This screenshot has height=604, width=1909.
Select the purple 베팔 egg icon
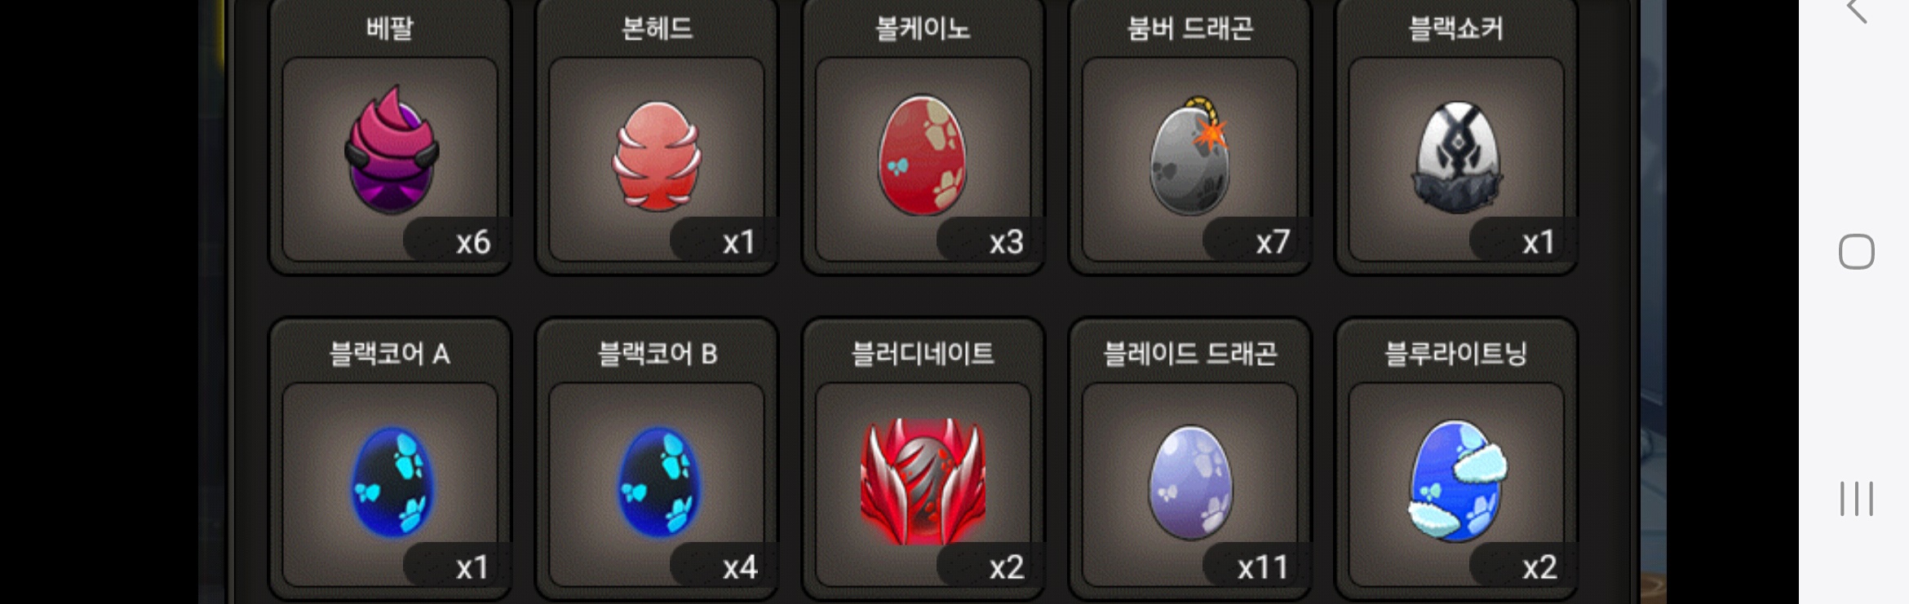tap(392, 150)
